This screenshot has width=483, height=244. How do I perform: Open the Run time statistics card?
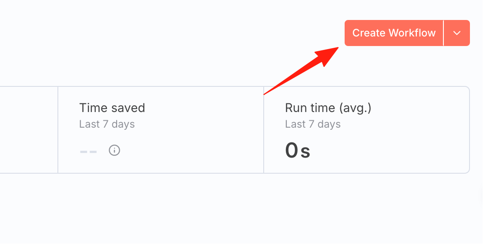[366, 130]
